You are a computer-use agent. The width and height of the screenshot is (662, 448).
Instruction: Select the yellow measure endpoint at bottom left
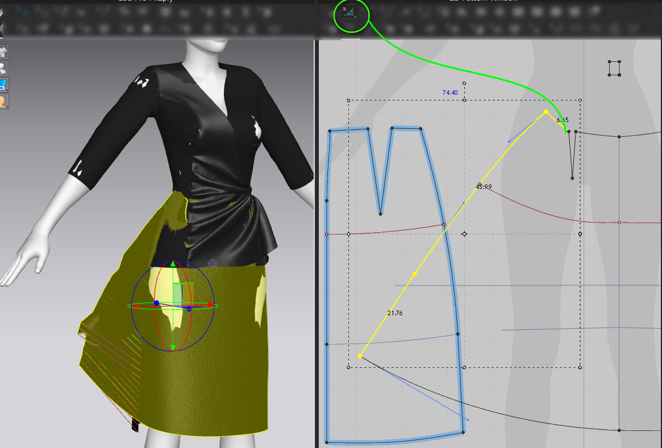[x=360, y=356]
